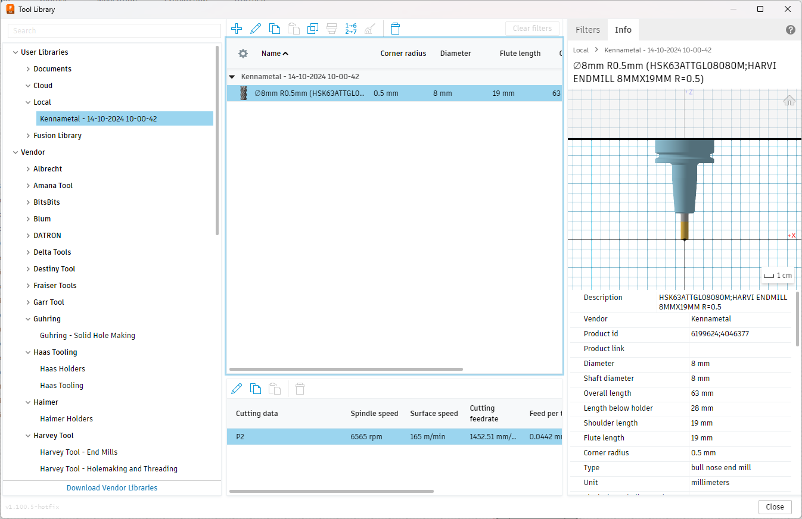Image resolution: width=802 pixels, height=519 pixels.
Task: Open Guhring - Solid Hole Making library
Action: tap(88, 336)
